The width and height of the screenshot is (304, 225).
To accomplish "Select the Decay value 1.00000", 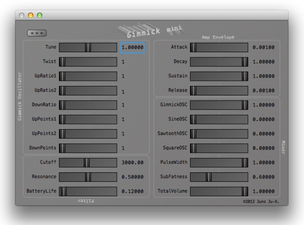I will click(264, 62).
